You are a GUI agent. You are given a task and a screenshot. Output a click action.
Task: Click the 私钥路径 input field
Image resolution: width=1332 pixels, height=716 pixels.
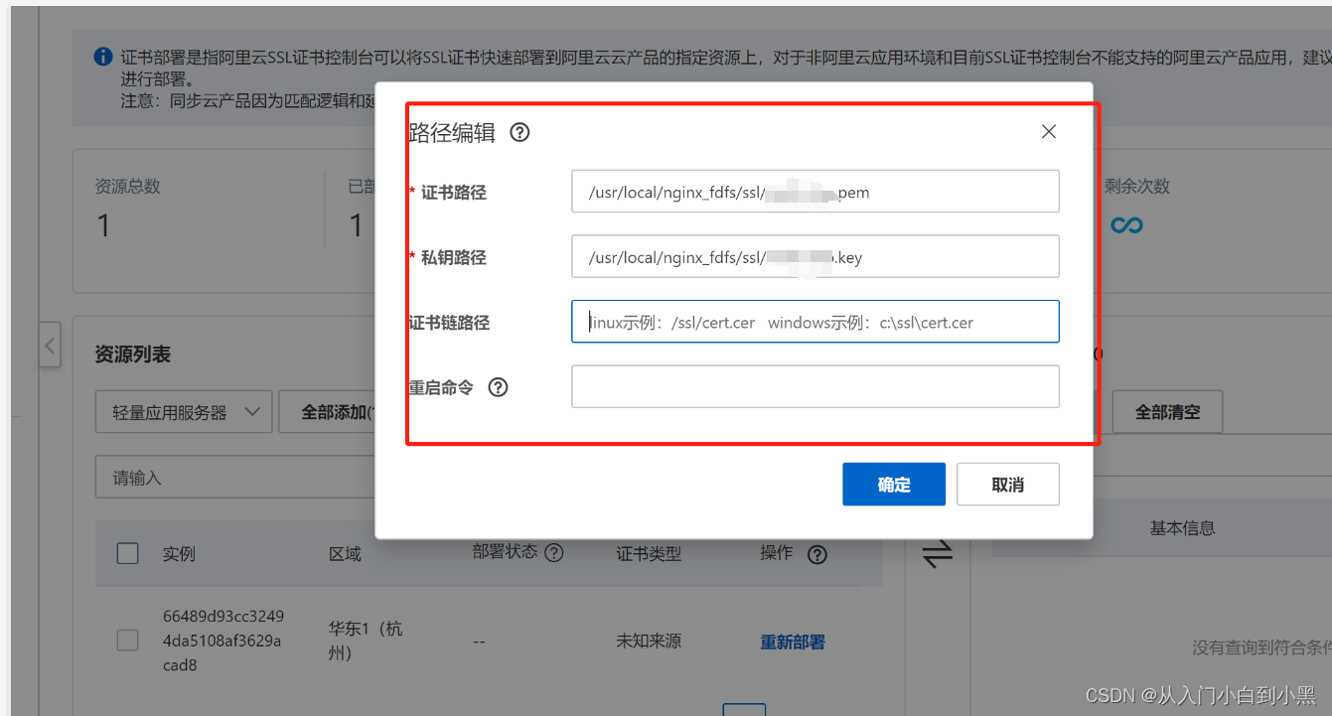click(x=815, y=256)
